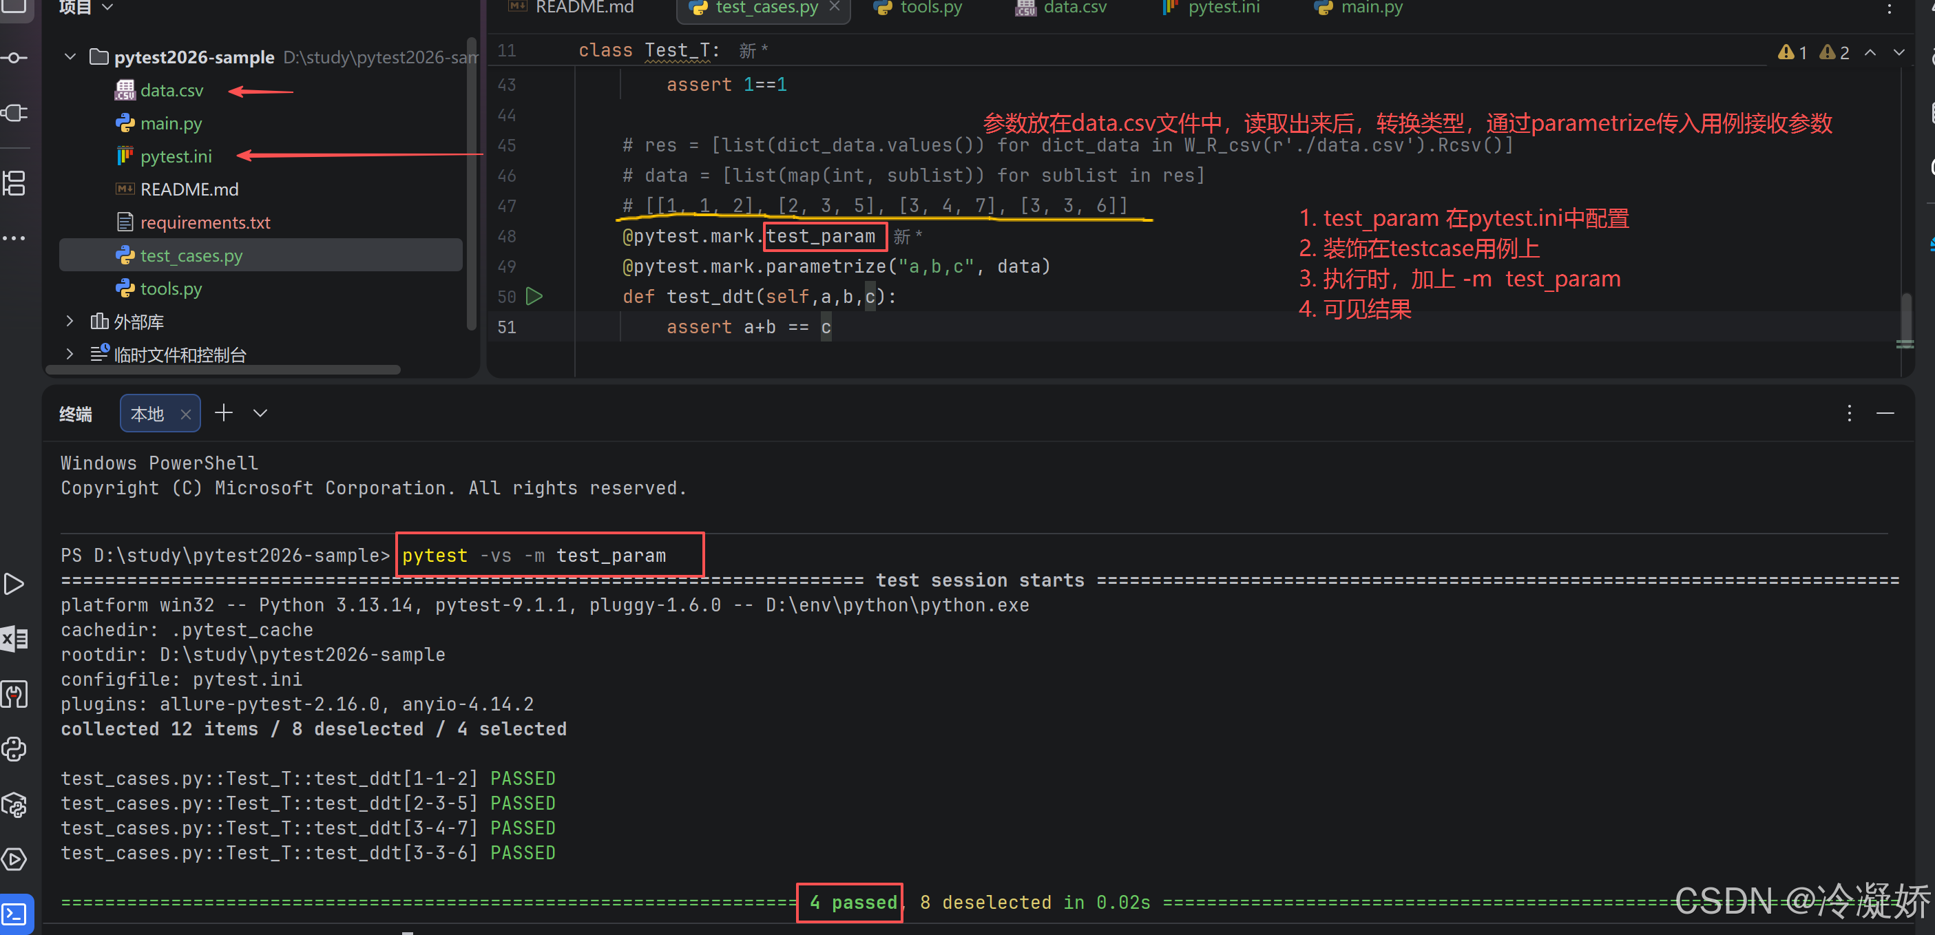Click the 终端 panel title
The image size is (1935, 935).
click(x=76, y=414)
